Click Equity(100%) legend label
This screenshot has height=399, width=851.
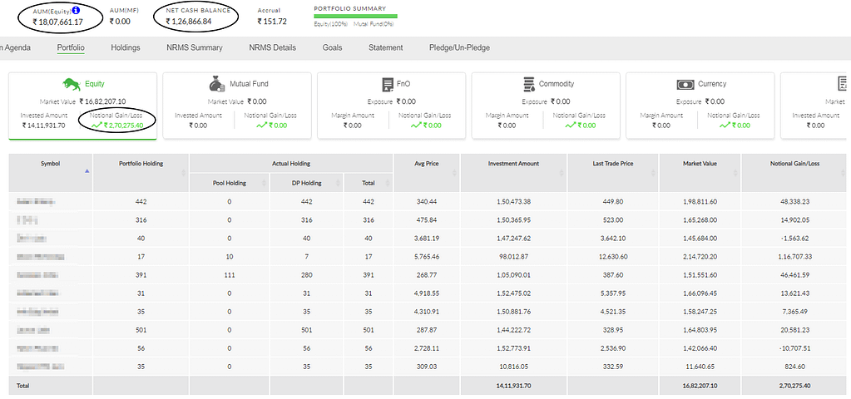tap(332, 24)
